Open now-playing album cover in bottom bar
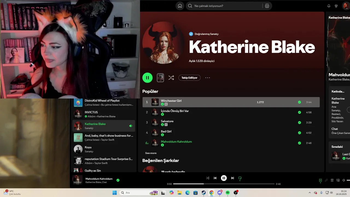350x197 pixels. [x=77, y=180]
